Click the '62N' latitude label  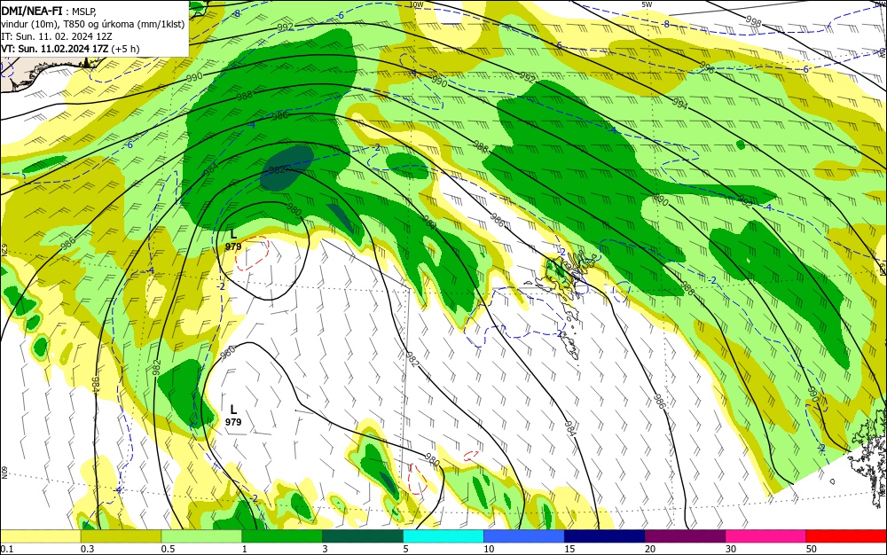click(x=4, y=248)
